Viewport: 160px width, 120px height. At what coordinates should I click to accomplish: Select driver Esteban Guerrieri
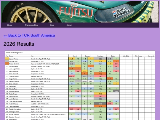click(x=15, y=117)
